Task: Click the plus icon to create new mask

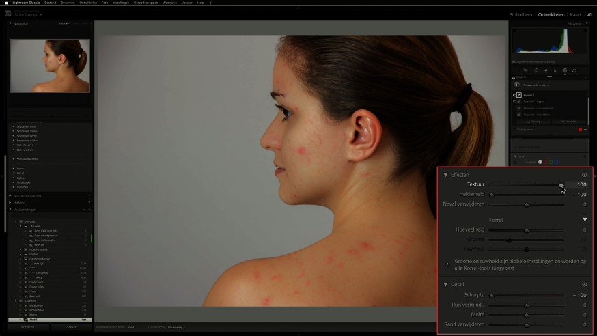Action: coord(516,85)
